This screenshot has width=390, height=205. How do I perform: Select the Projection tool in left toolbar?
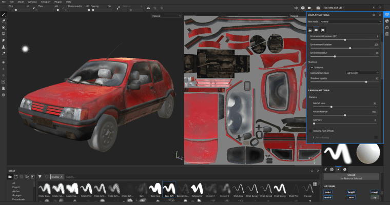click(4, 27)
